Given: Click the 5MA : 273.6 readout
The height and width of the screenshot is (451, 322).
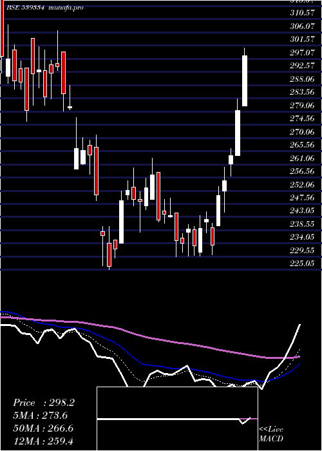Looking at the screenshot, I should (40, 416).
